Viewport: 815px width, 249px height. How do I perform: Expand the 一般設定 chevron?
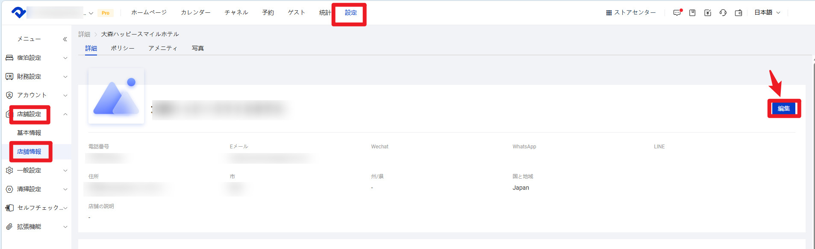65,171
